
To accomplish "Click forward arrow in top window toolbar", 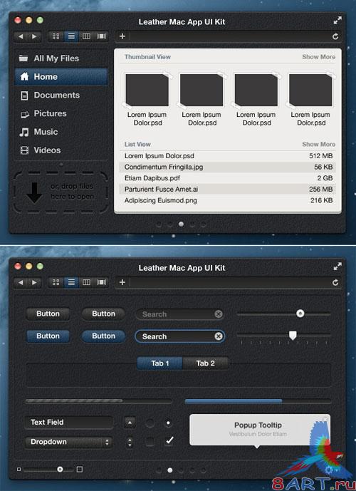I will pyautogui.click(x=34, y=36).
